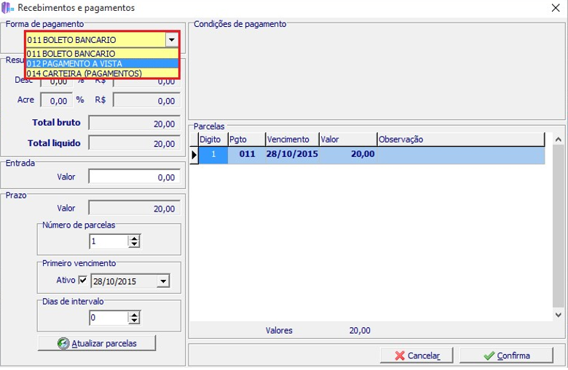This screenshot has height=370, width=568.
Task: Click the empty Observação cell of parcel 1
Action: pyautogui.click(x=461, y=155)
